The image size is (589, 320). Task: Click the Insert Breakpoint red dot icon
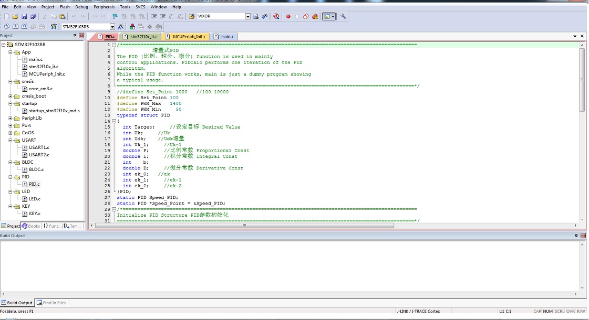288,17
